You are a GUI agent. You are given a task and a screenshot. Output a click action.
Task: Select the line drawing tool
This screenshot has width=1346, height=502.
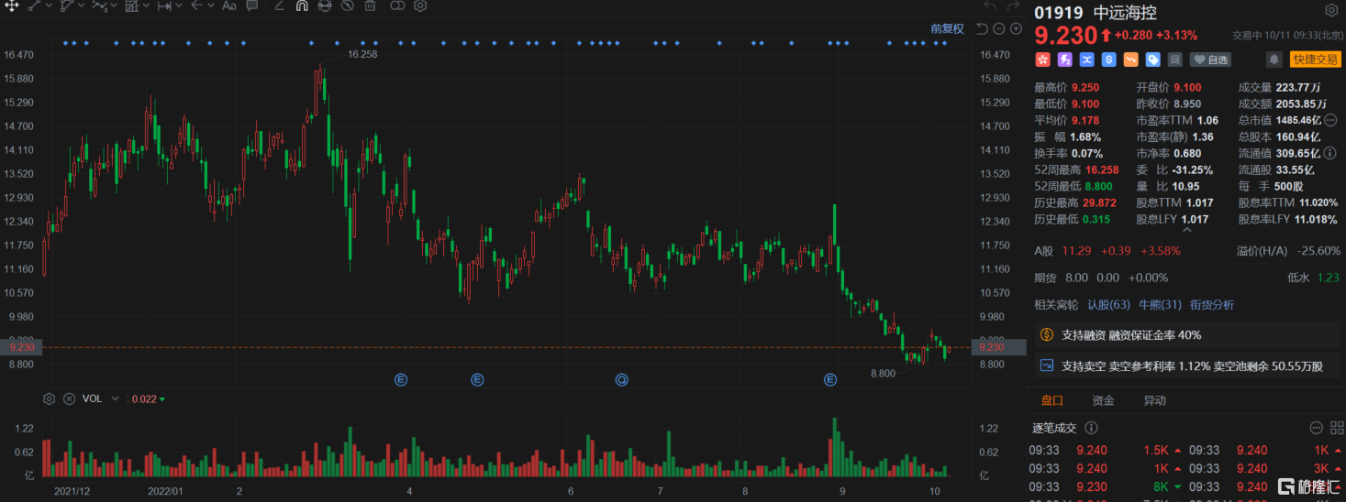(x=35, y=5)
